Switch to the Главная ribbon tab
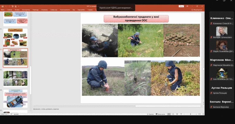The height and width of the screenshot is (124, 235). tap(10, 10)
